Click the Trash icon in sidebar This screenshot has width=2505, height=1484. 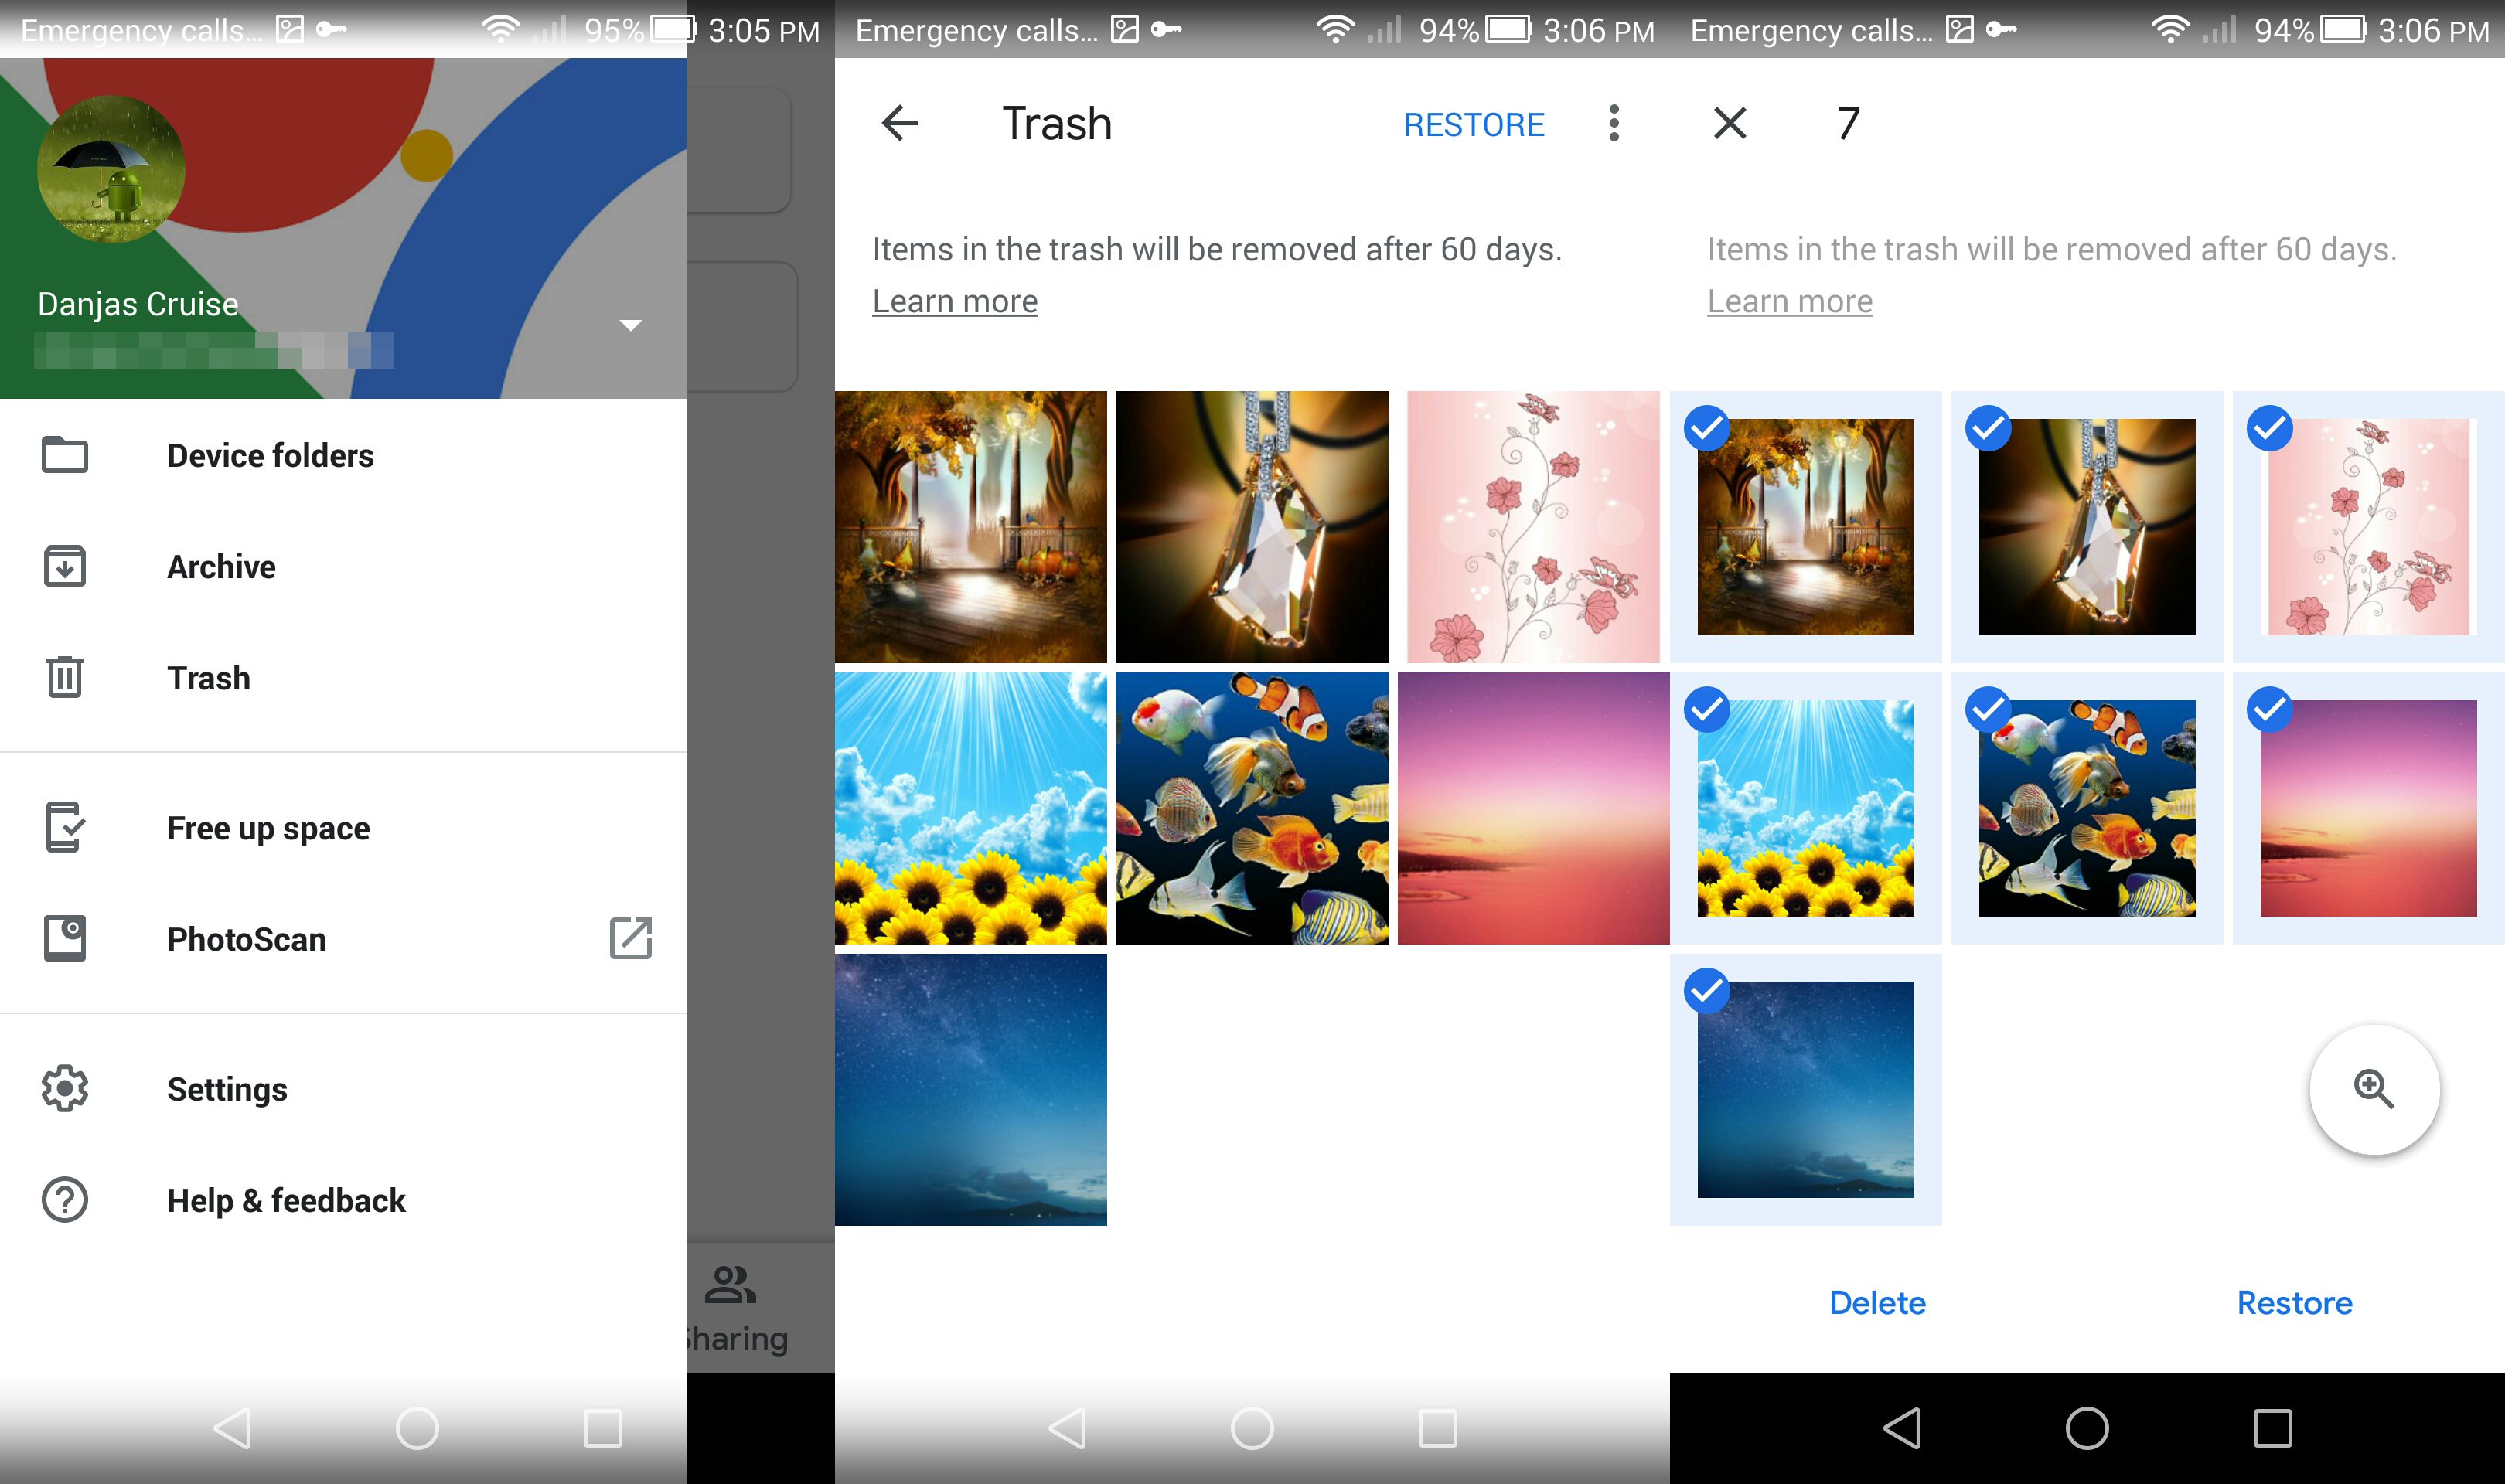(x=66, y=679)
